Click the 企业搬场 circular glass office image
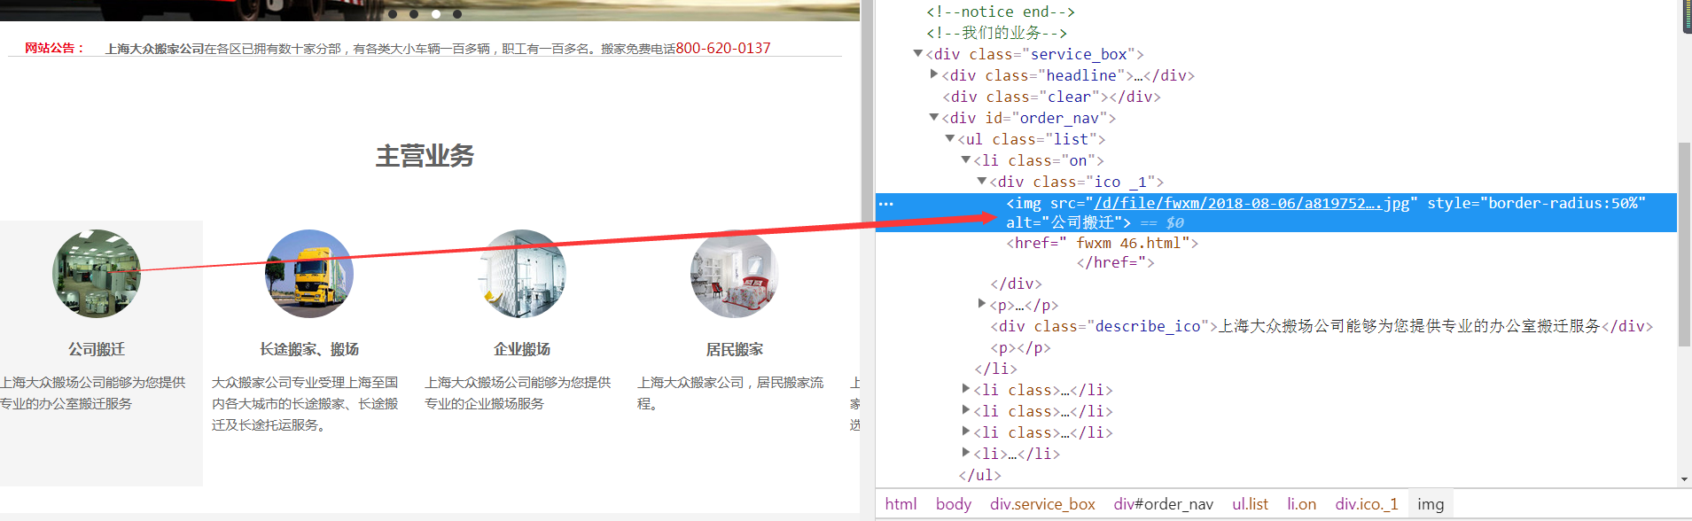Screen dimensions: 1692x521 coord(522,274)
